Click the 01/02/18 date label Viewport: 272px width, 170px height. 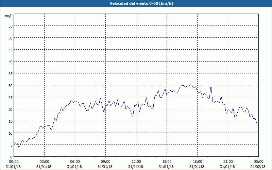tap(258, 167)
